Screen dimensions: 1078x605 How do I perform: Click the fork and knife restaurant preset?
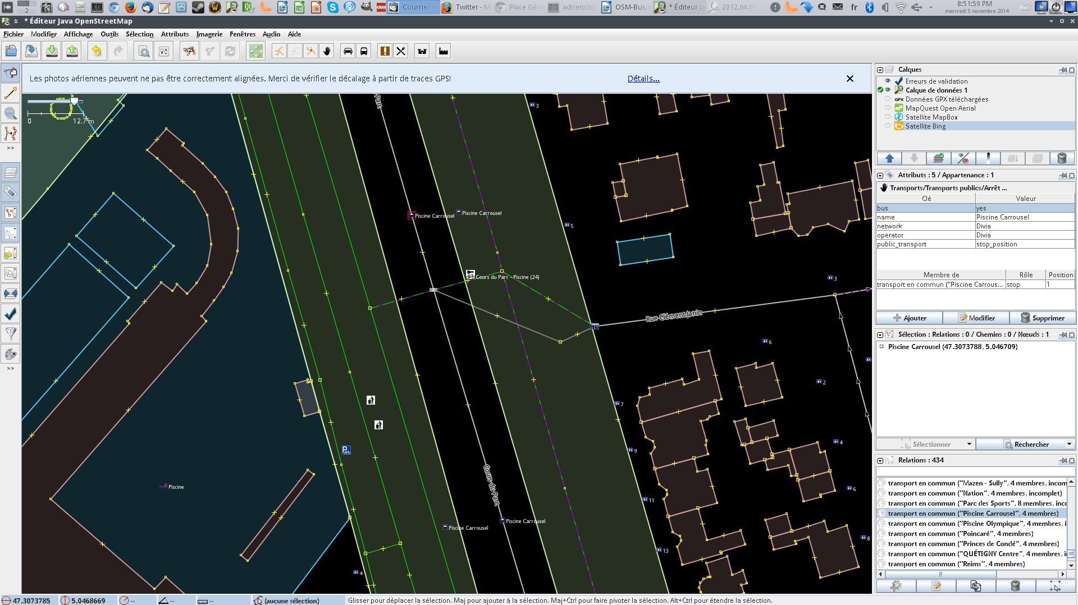coord(401,51)
